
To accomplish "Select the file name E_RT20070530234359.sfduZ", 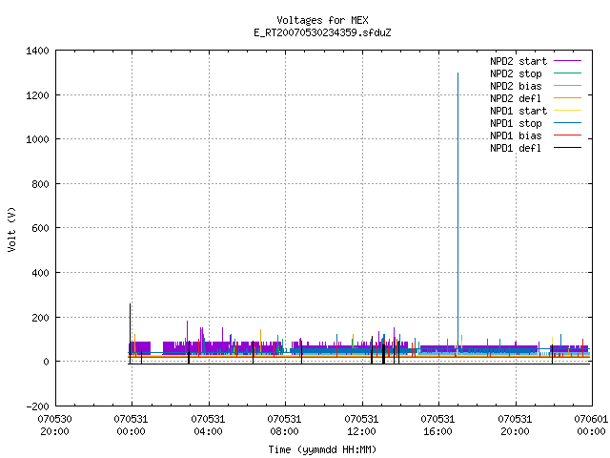I will point(322,32).
